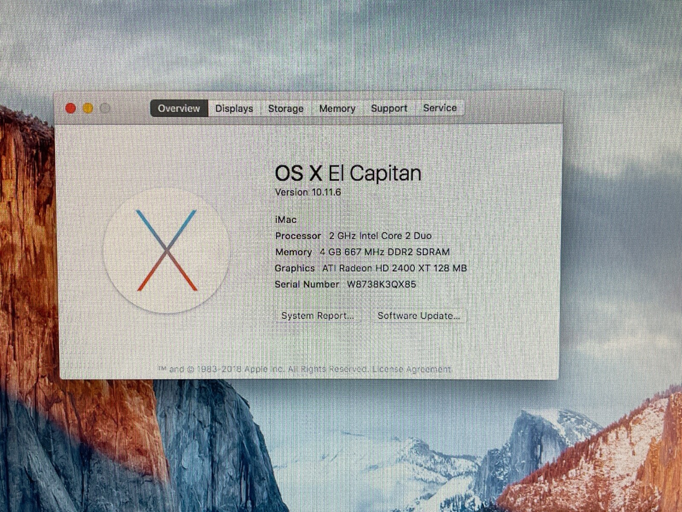Open the Storage tab

pos(286,108)
